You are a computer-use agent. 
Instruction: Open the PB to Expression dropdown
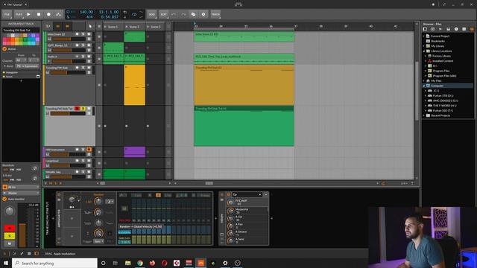pyautogui.click(x=28, y=66)
